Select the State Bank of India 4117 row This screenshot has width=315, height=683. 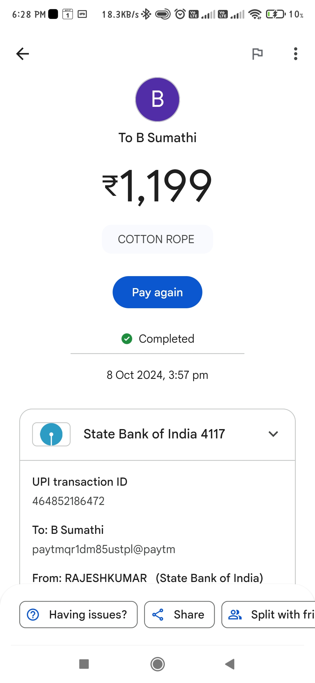click(157, 434)
